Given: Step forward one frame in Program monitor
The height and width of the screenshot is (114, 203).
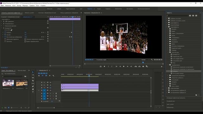Looking at the screenshot, I should 128,66.
